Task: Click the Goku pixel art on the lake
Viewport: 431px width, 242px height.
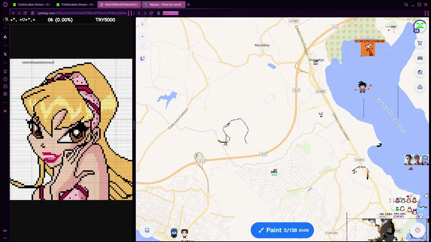Action: (363, 87)
